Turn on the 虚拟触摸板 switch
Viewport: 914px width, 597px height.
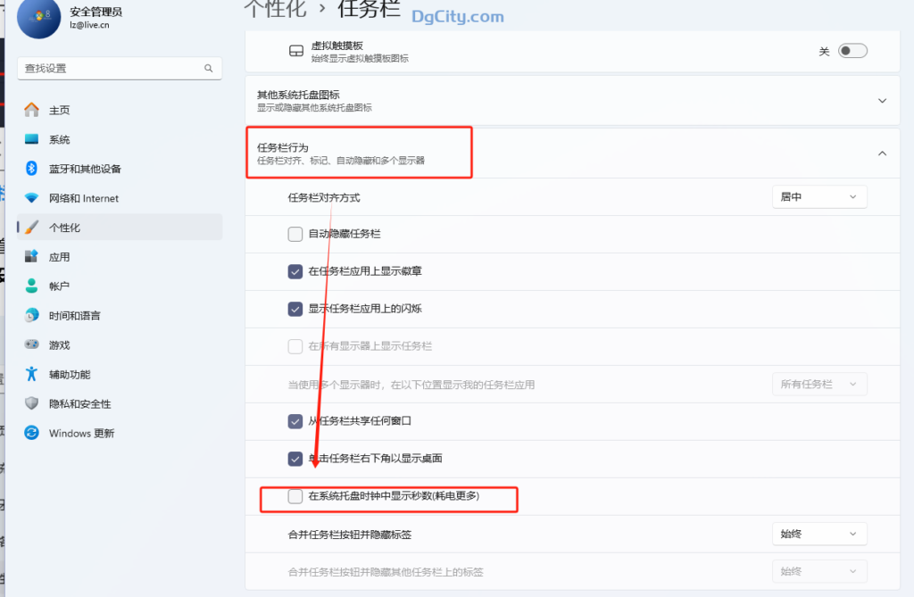pyautogui.click(x=852, y=51)
